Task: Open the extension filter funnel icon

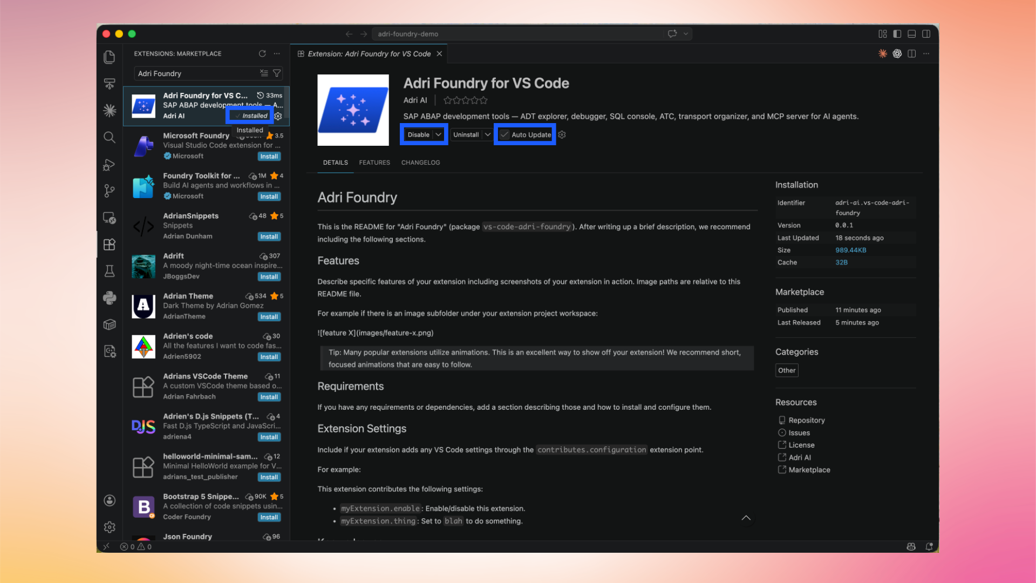Action: 277,73
